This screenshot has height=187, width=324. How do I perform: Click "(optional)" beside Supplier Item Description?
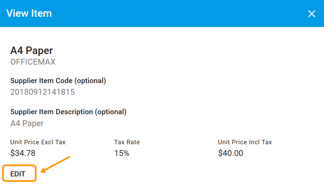[x=111, y=112]
